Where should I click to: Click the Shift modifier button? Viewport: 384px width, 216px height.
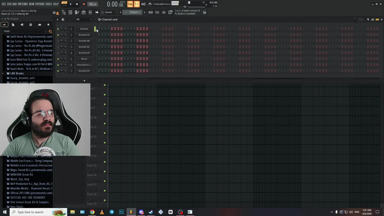tap(151, 12)
